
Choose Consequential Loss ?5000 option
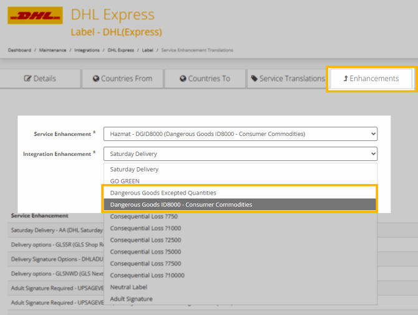[x=240, y=251]
